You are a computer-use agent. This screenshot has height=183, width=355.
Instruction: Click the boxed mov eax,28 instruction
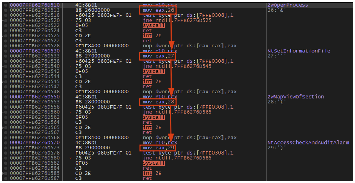click(157, 102)
